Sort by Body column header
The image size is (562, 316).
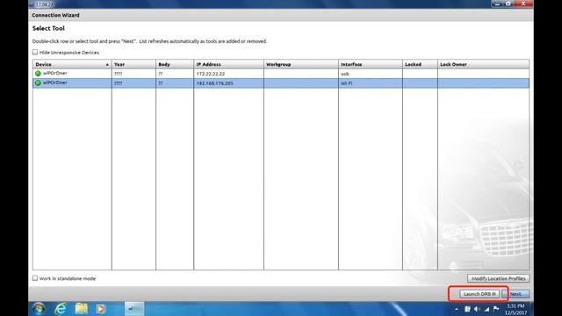coord(175,64)
